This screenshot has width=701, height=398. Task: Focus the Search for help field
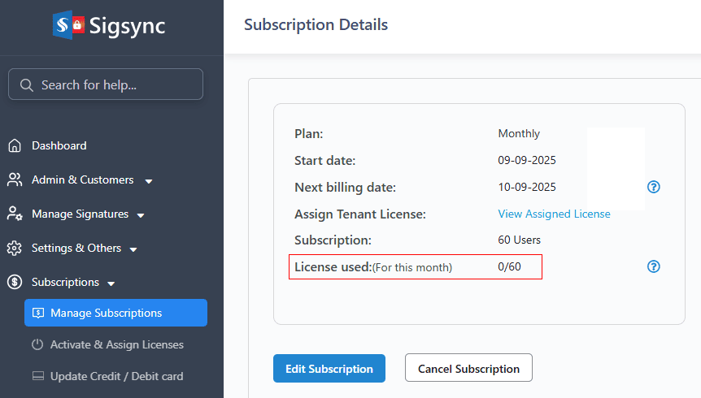click(x=114, y=84)
